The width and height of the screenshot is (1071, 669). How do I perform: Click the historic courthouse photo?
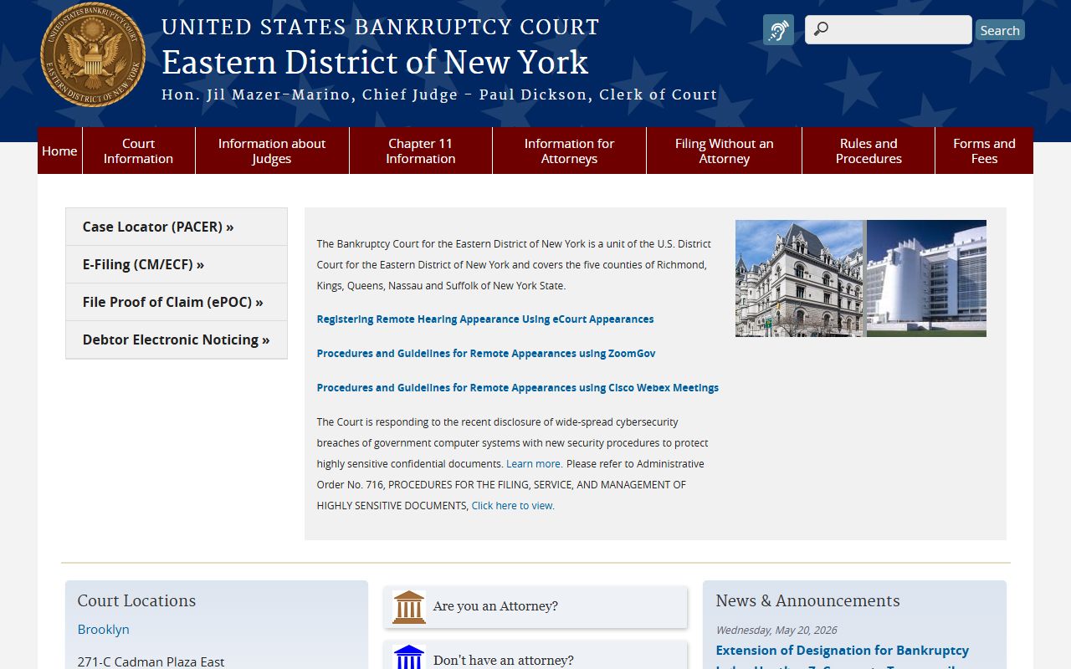[x=799, y=278]
